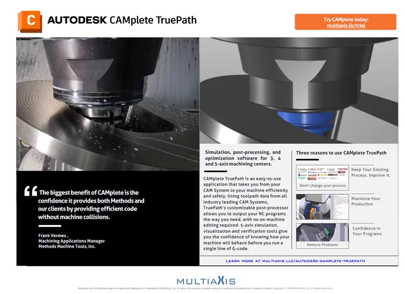Click Keep Your Existing Process. Improve It. text
Image resolution: width=405 pixels, height=294 pixels.
(370, 172)
